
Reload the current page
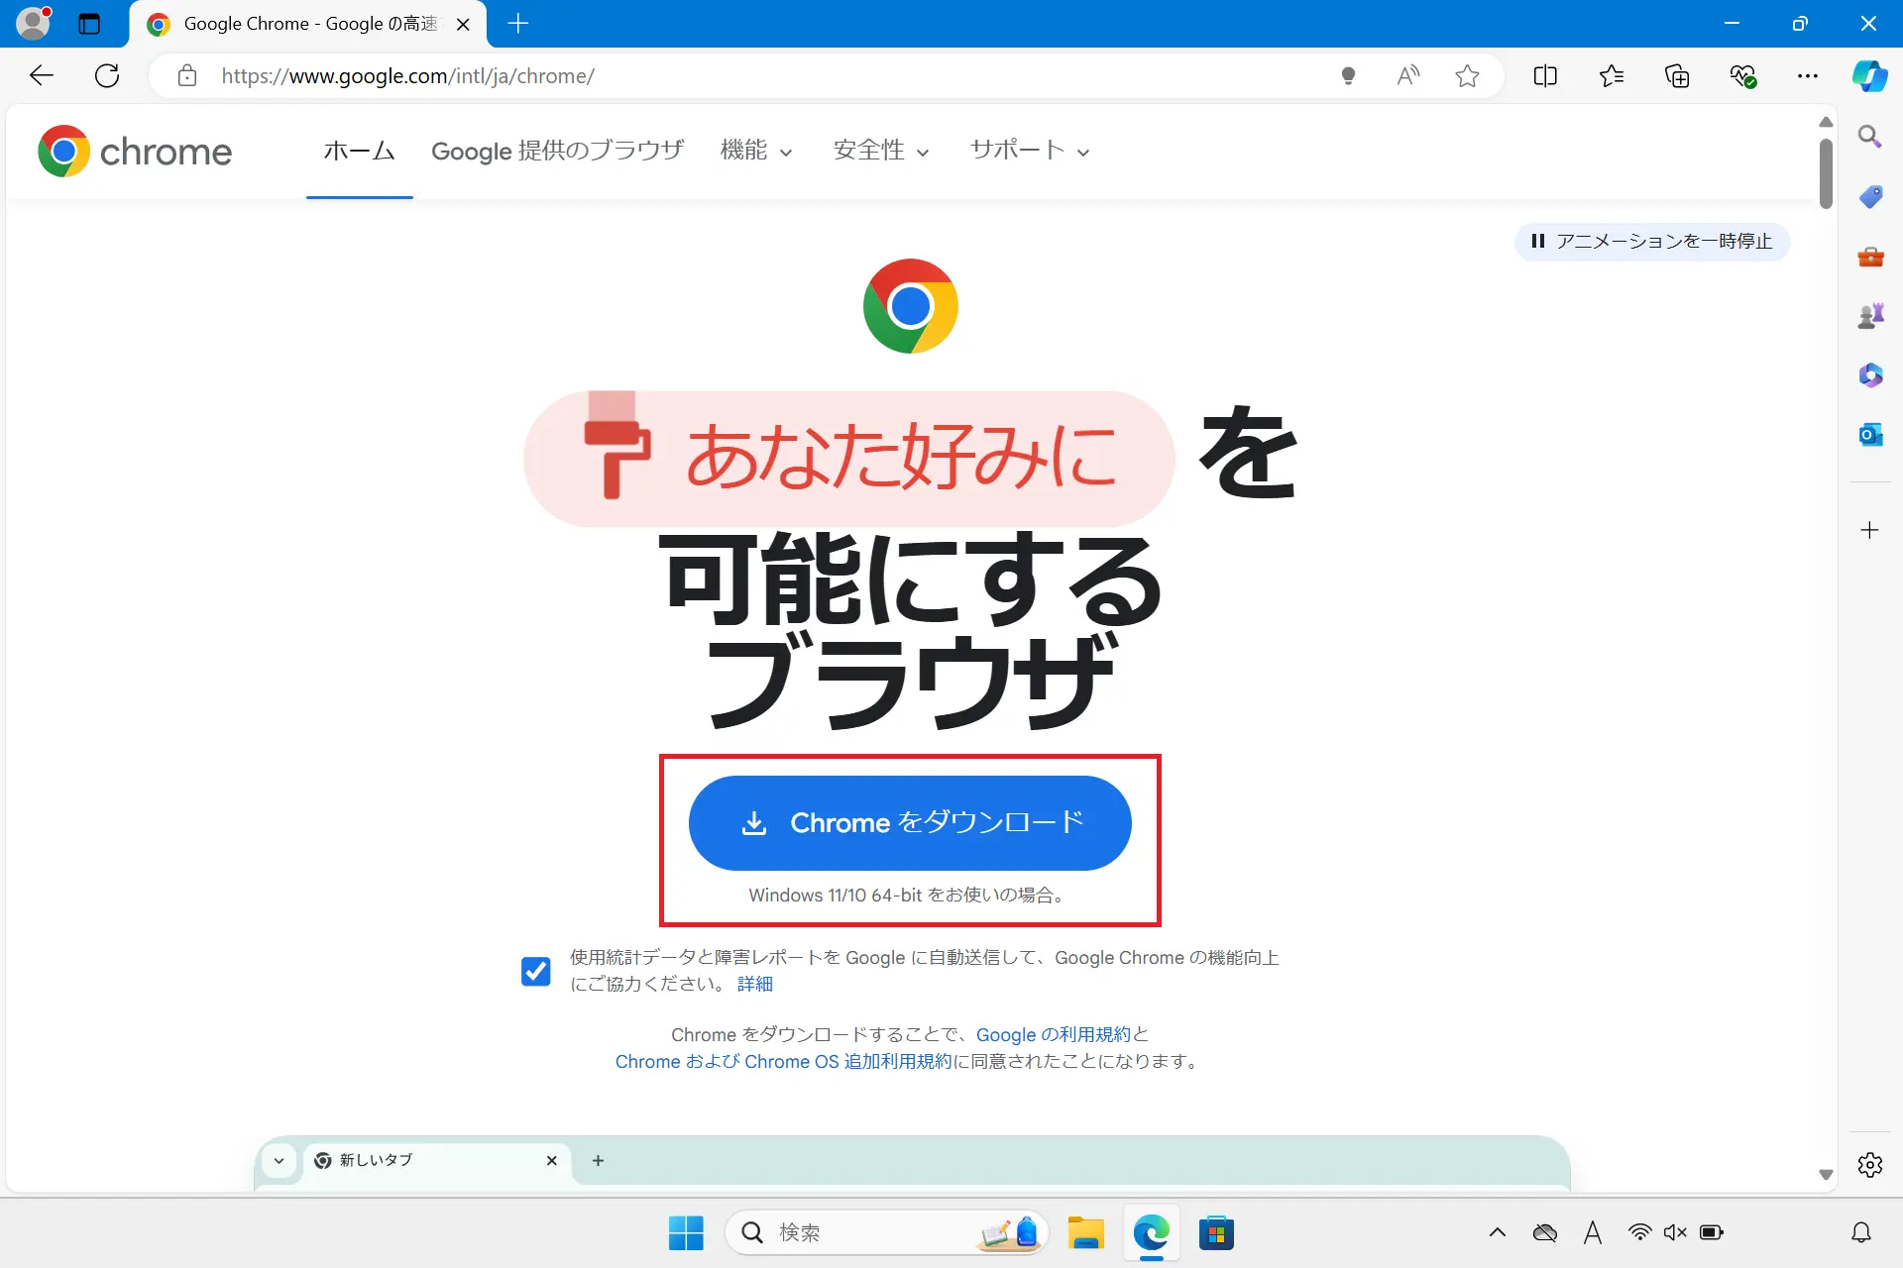coord(107,75)
